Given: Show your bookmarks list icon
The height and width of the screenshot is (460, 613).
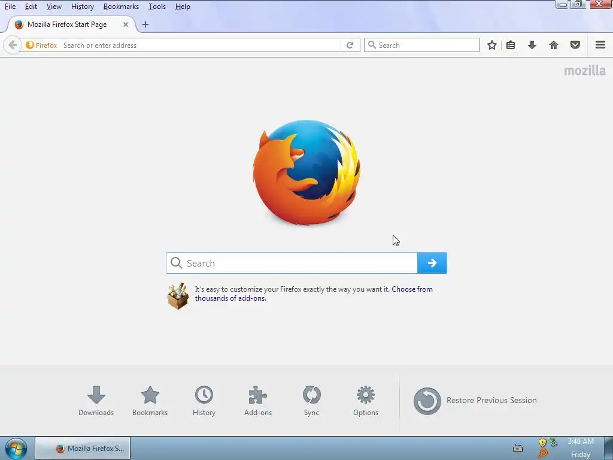Looking at the screenshot, I should coord(511,46).
